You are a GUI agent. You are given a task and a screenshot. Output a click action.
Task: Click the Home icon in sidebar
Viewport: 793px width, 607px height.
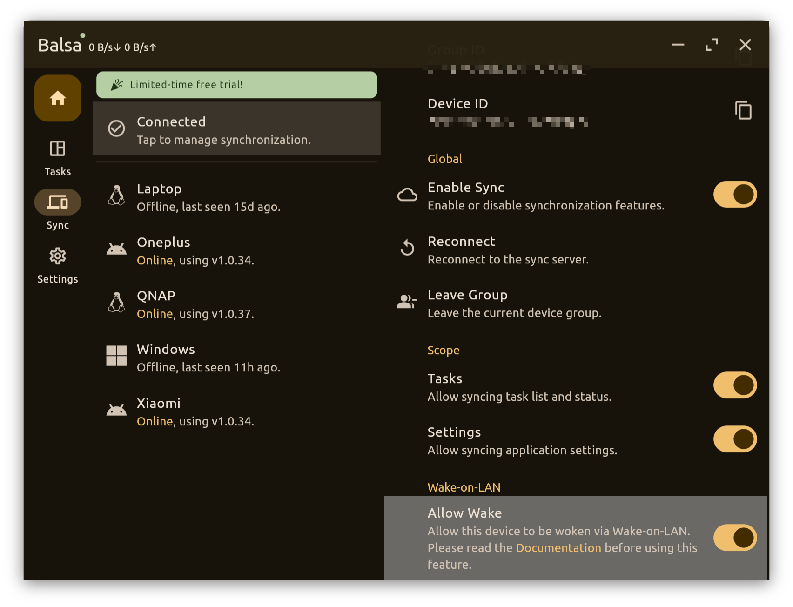coord(58,98)
